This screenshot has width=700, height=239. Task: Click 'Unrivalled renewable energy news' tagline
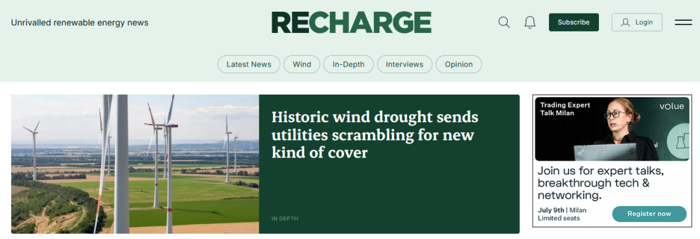pos(80,23)
